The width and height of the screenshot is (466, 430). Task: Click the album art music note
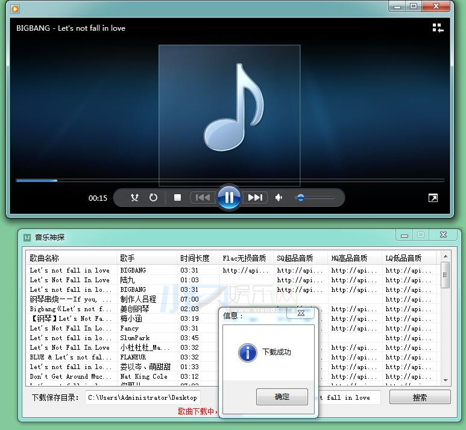(230, 115)
